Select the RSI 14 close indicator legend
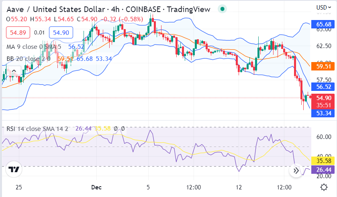The width and height of the screenshot is (337, 197). click(x=37, y=129)
